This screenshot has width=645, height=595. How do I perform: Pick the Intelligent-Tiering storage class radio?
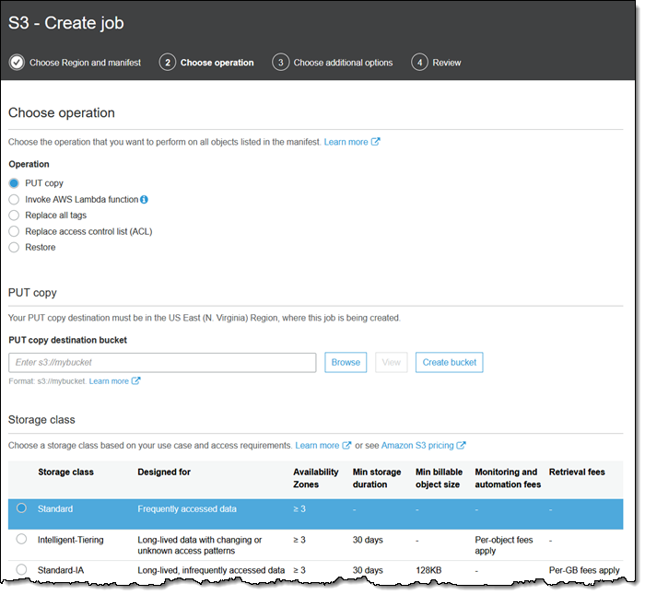point(21,539)
